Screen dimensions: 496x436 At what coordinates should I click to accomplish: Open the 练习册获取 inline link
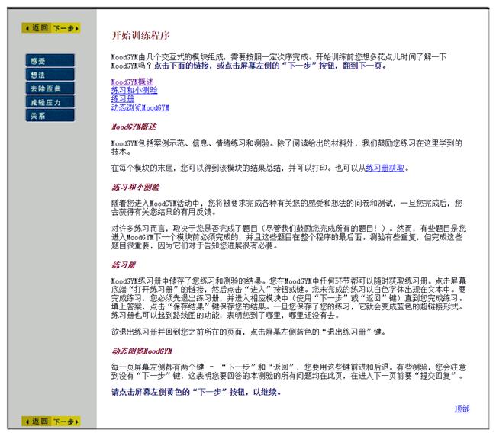385,168
